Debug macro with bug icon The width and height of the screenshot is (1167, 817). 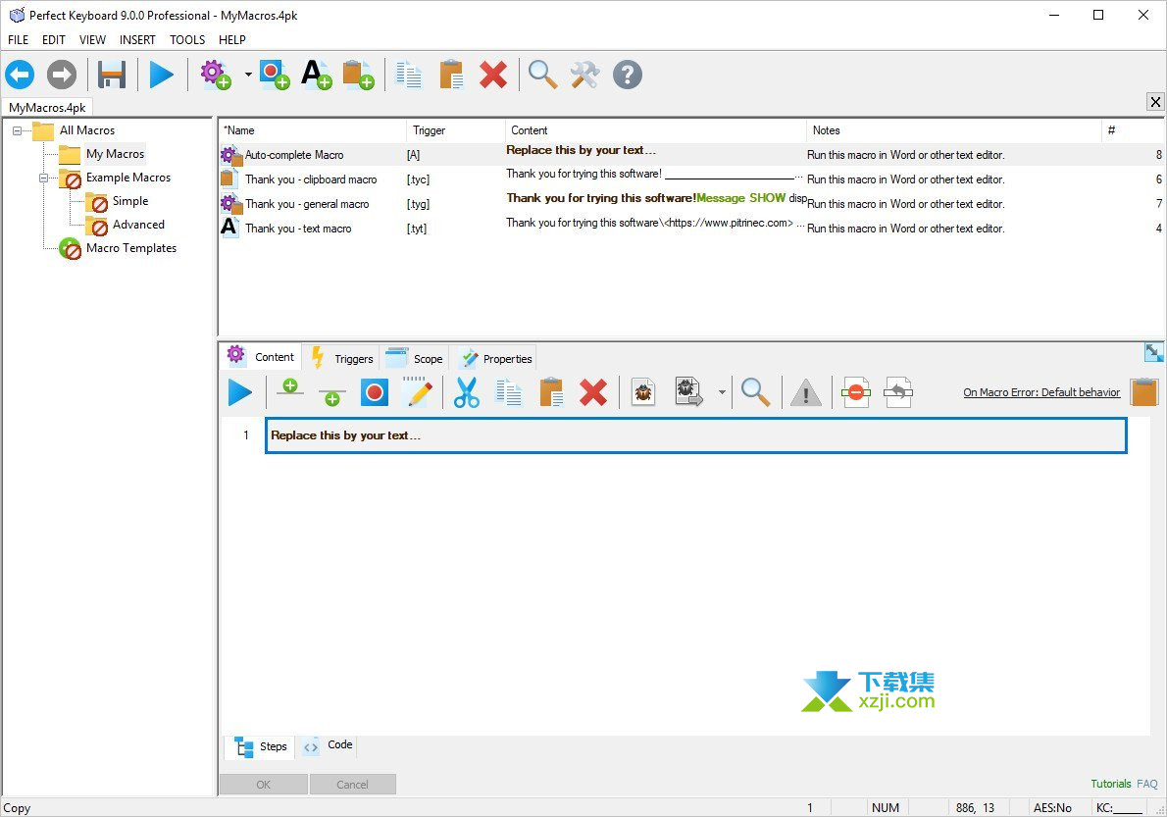(x=643, y=392)
